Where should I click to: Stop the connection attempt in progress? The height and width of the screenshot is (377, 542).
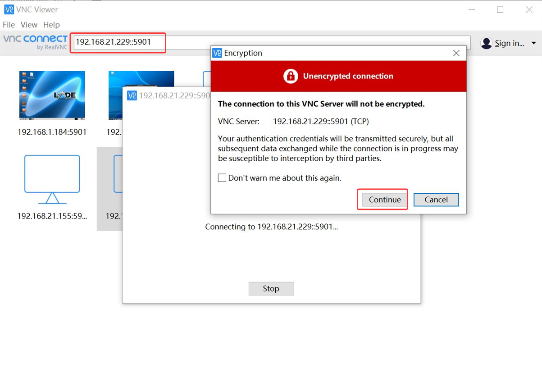271,289
